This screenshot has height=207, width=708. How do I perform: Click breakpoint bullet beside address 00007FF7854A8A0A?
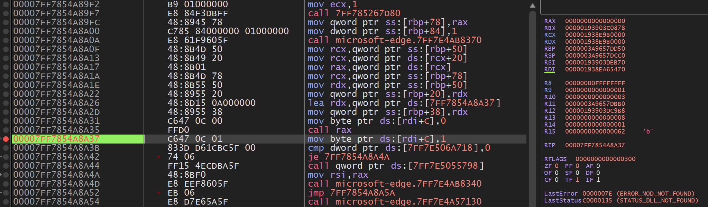[x=6, y=40]
